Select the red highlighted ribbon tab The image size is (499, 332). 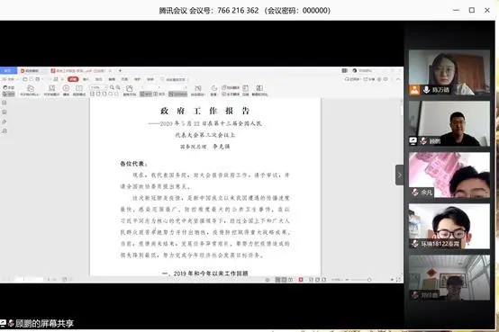click(x=73, y=79)
